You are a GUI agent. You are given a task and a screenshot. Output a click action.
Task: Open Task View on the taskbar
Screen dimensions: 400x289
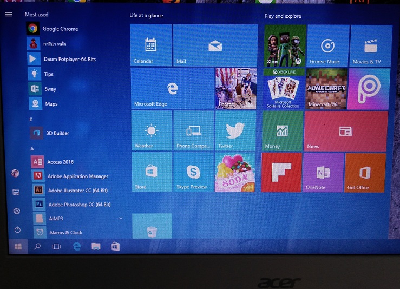click(56, 246)
